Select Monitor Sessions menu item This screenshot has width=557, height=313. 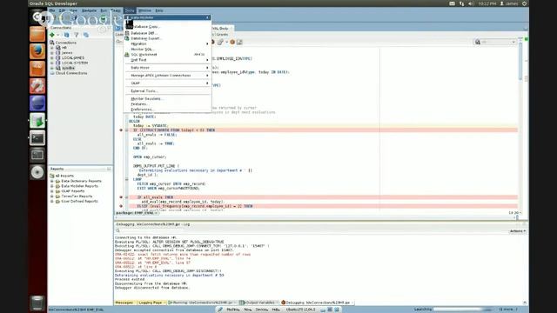click(x=167, y=98)
